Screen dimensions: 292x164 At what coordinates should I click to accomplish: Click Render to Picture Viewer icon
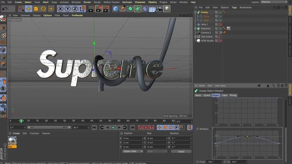pyautogui.click(x=99, y=9)
